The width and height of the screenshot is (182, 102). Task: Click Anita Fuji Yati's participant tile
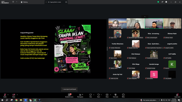[x=117, y=74]
